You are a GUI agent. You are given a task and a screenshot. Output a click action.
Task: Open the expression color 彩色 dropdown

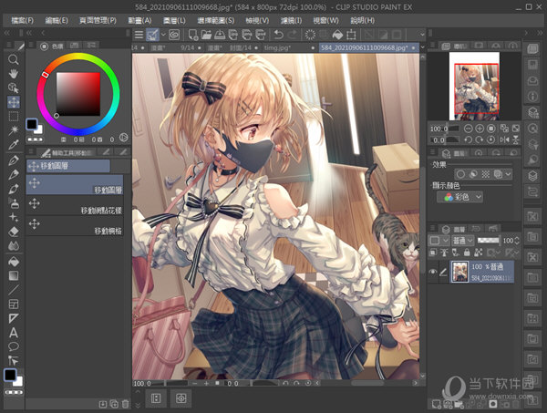tap(459, 197)
